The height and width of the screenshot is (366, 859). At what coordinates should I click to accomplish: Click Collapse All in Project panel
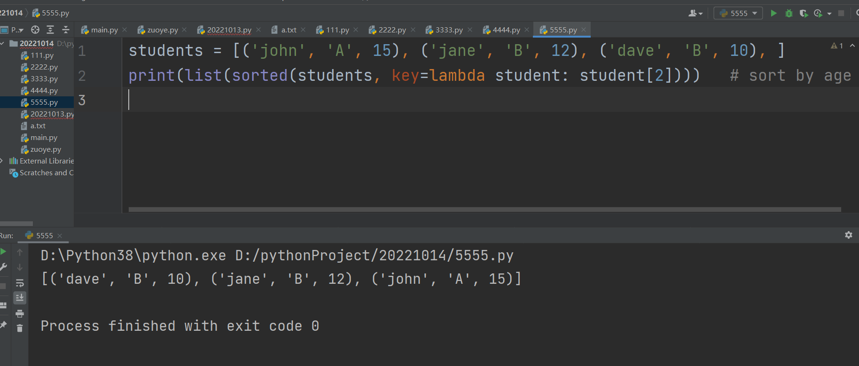pyautogui.click(x=66, y=30)
